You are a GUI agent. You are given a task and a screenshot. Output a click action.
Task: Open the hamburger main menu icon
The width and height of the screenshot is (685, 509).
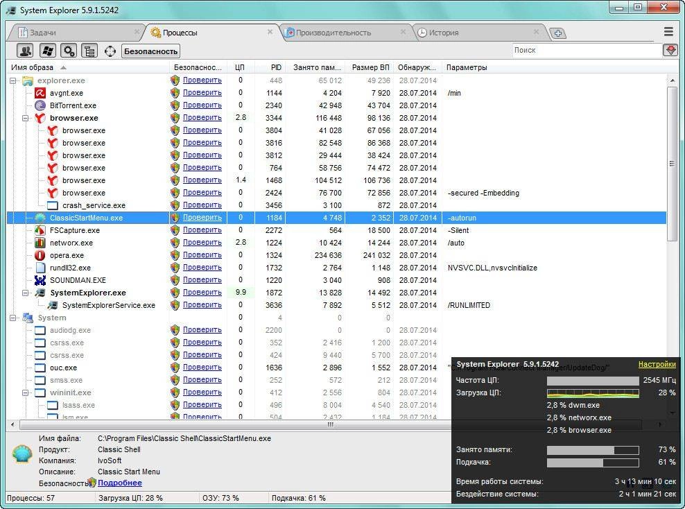pyautogui.click(x=668, y=31)
